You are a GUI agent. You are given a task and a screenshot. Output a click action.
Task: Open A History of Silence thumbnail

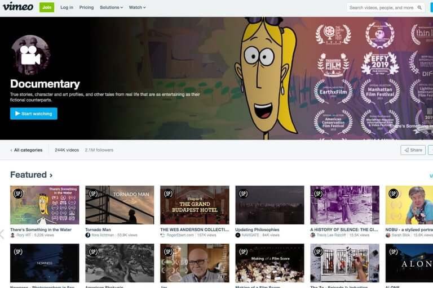[345, 205]
